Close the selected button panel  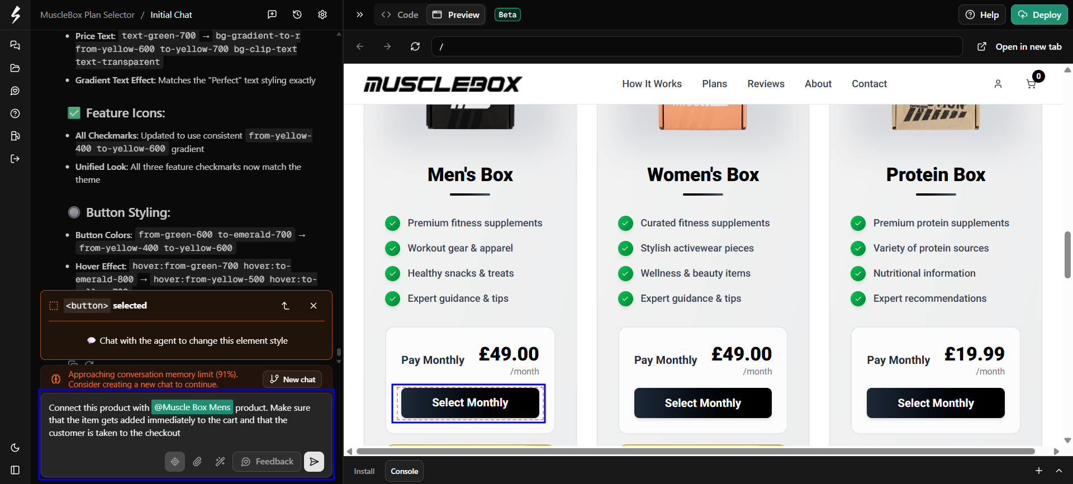pyautogui.click(x=314, y=306)
